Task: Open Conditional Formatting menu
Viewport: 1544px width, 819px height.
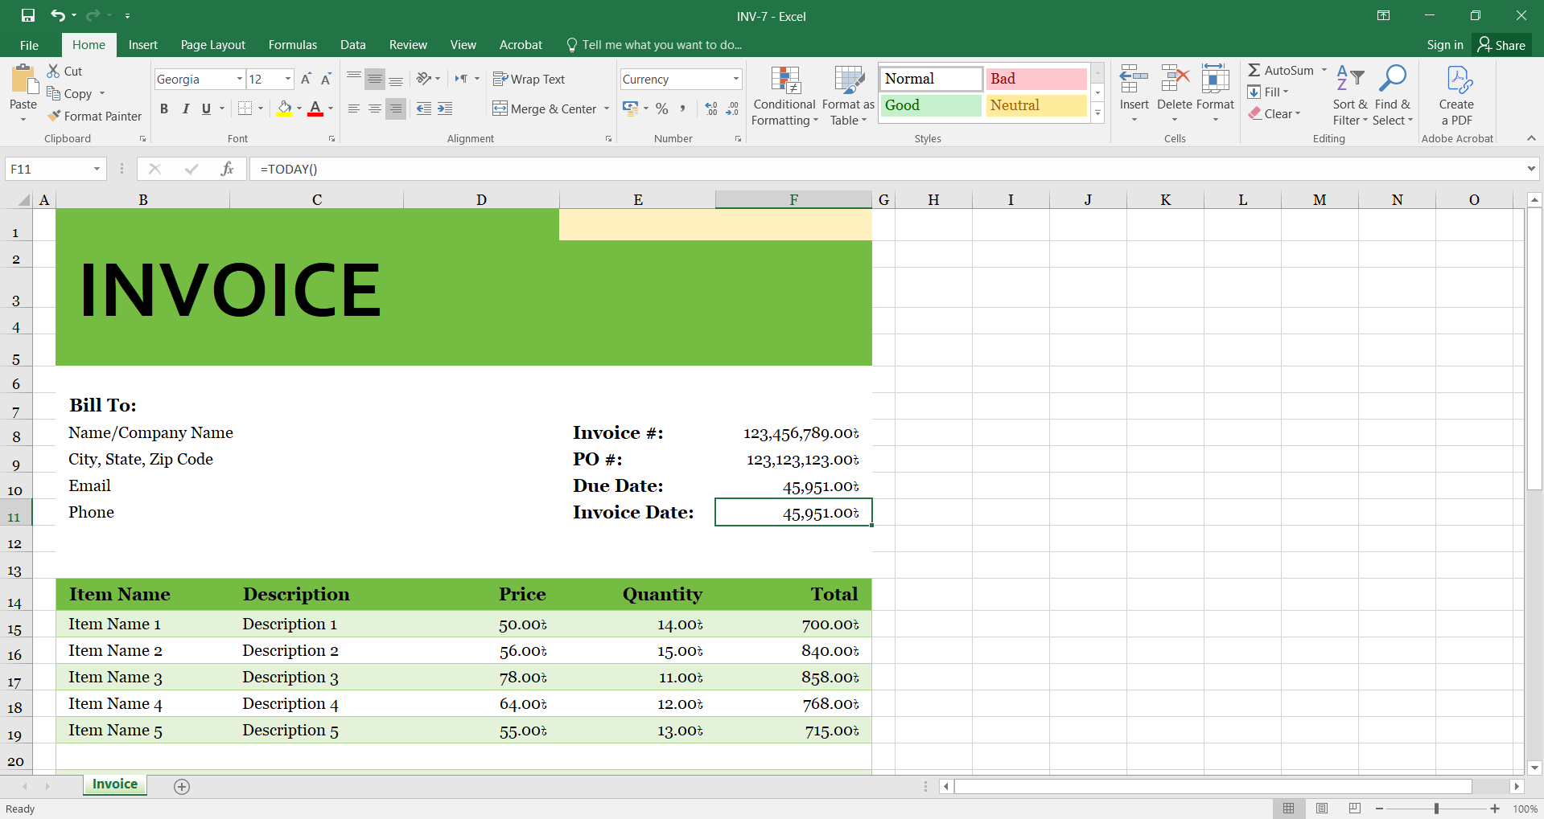Action: pyautogui.click(x=784, y=96)
